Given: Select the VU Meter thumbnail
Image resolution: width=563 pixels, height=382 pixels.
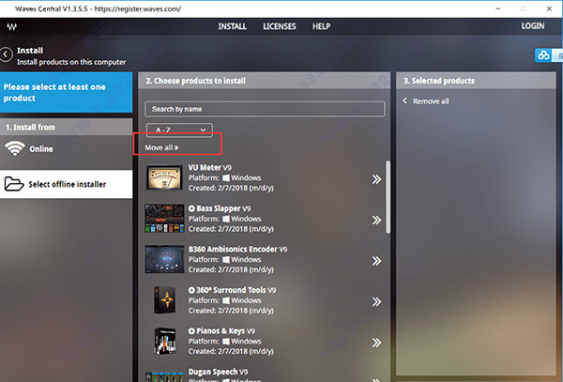Looking at the screenshot, I should [x=164, y=177].
